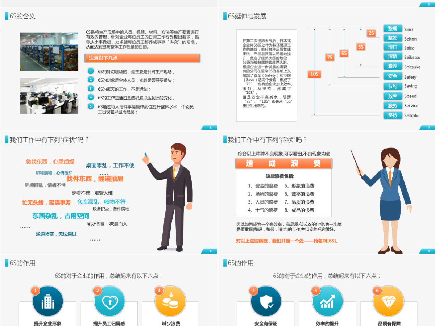Click the 坚持 Shikoku box
The width and height of the screenshot is (435, 326).
(x=393, y=116)
